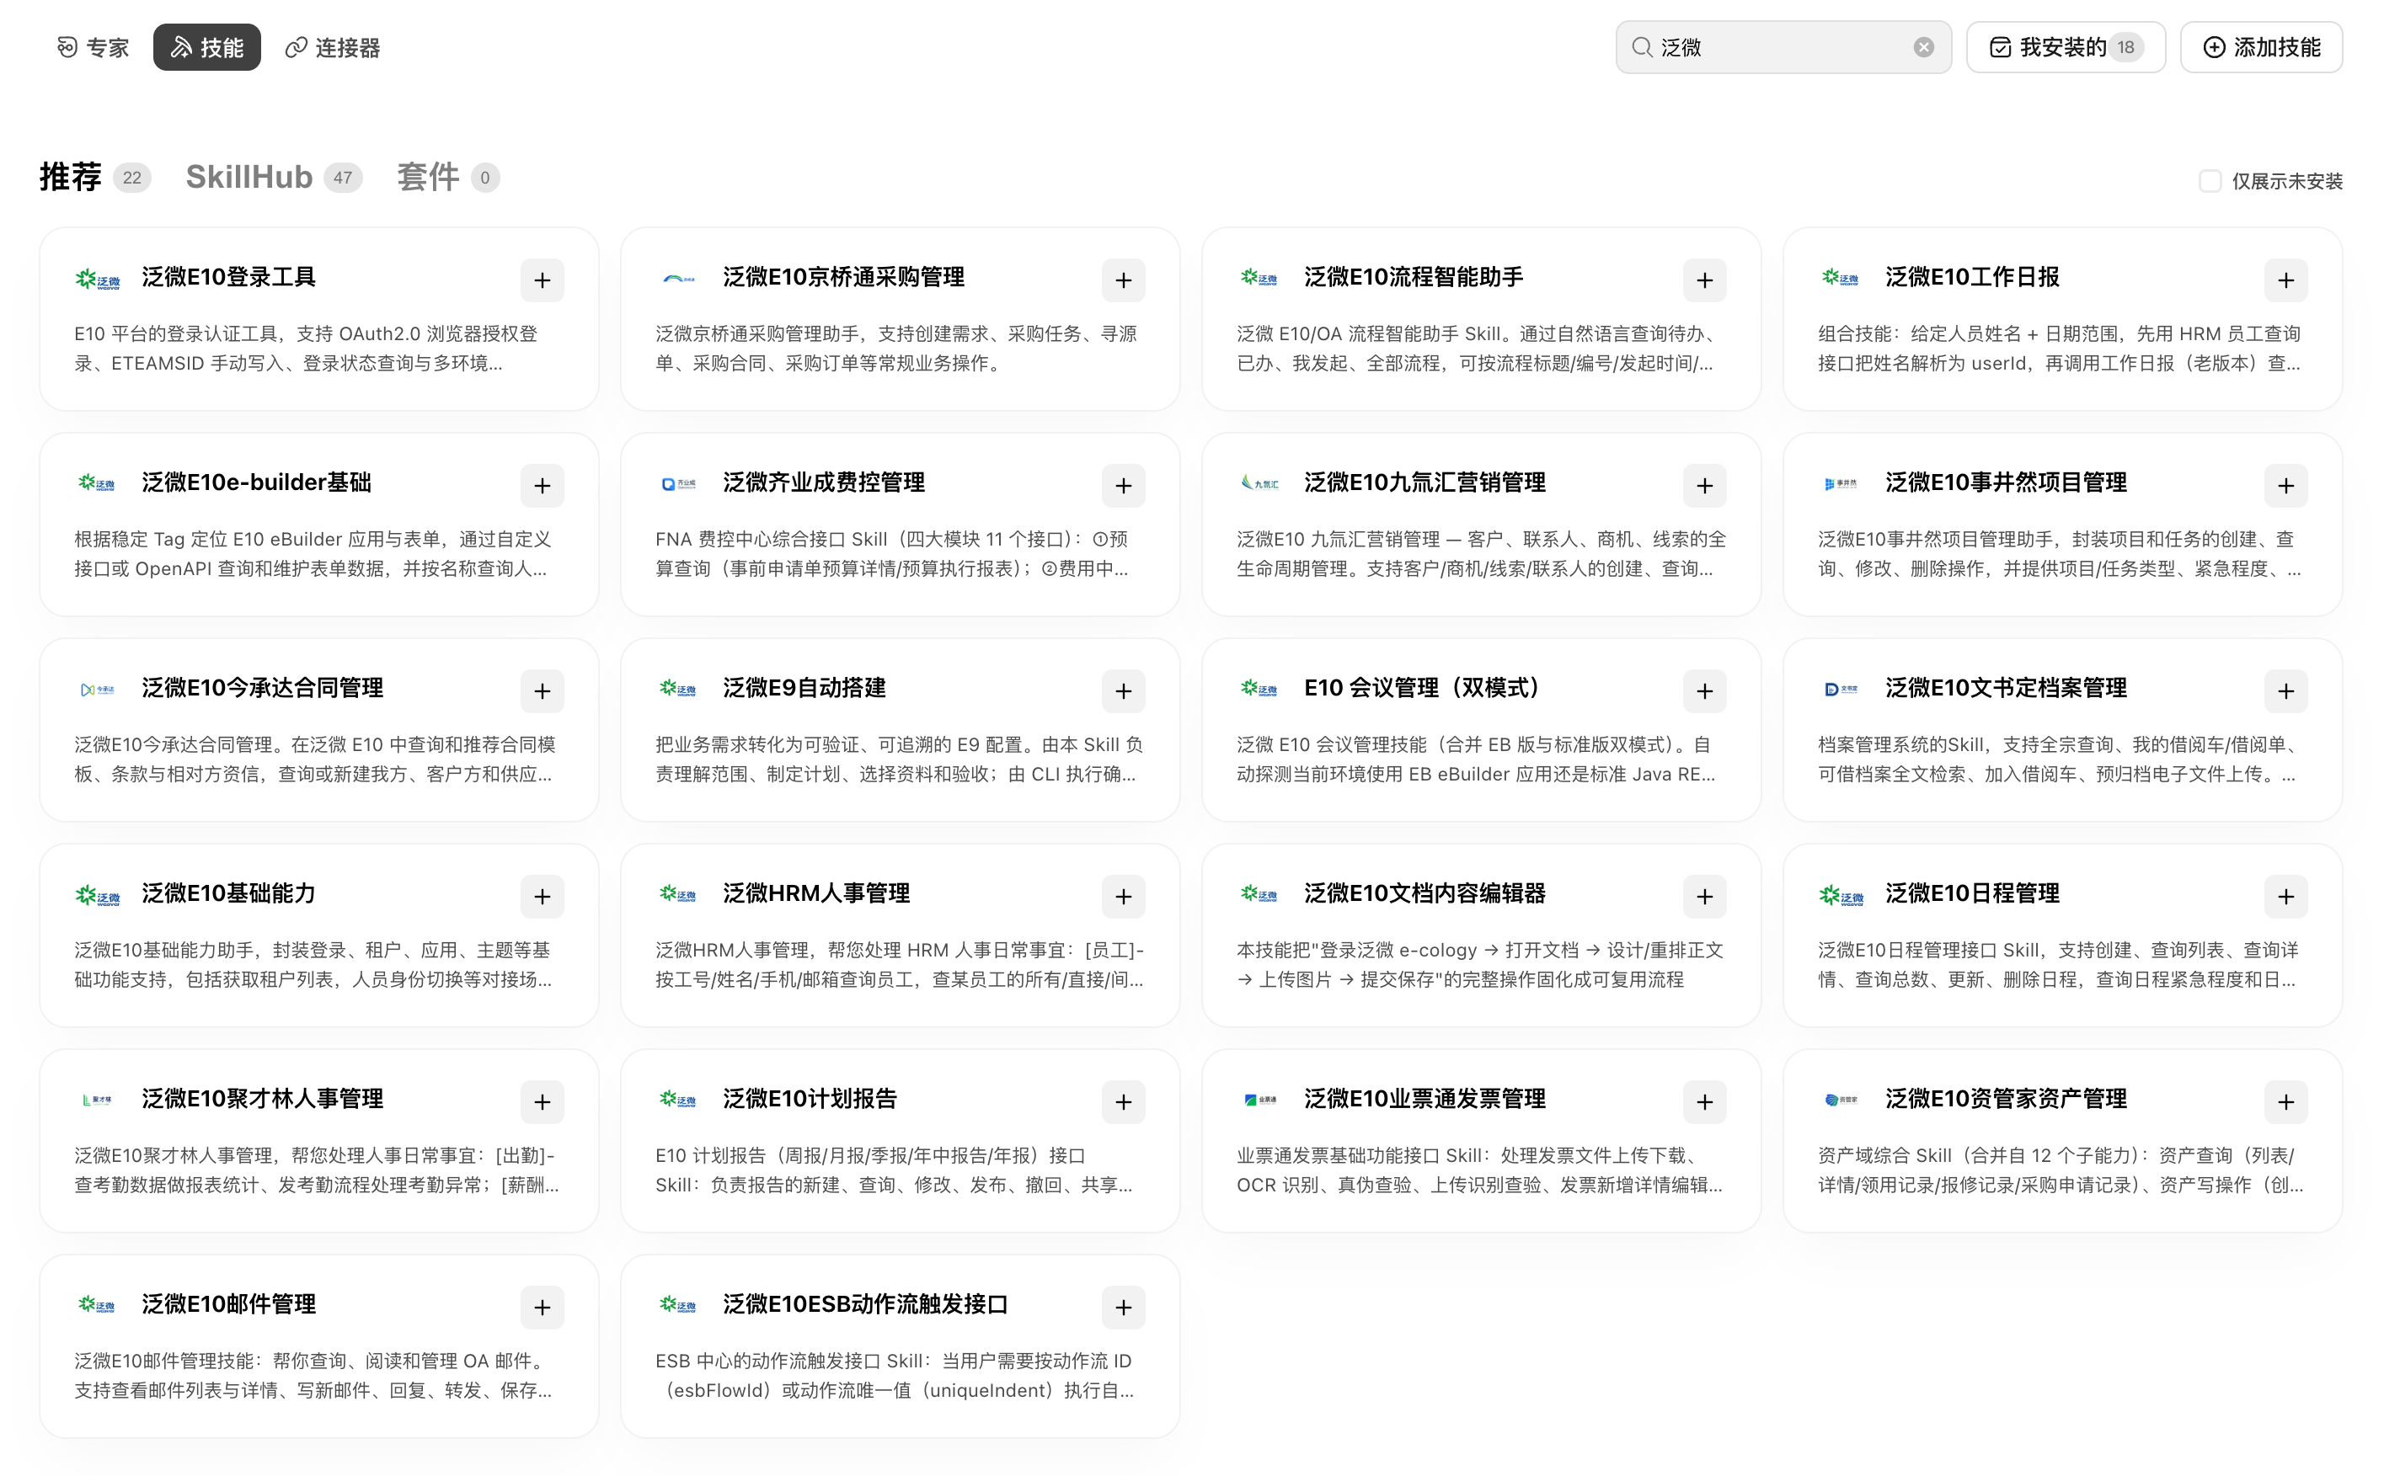
Task: Add the 泛微E10登录工具 skill with plus icon
Action: click(x=542, y=280)
